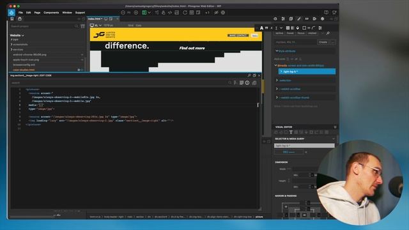Click the selector name input field
Screen dimensions: 409x230
[x=304, y=146]
